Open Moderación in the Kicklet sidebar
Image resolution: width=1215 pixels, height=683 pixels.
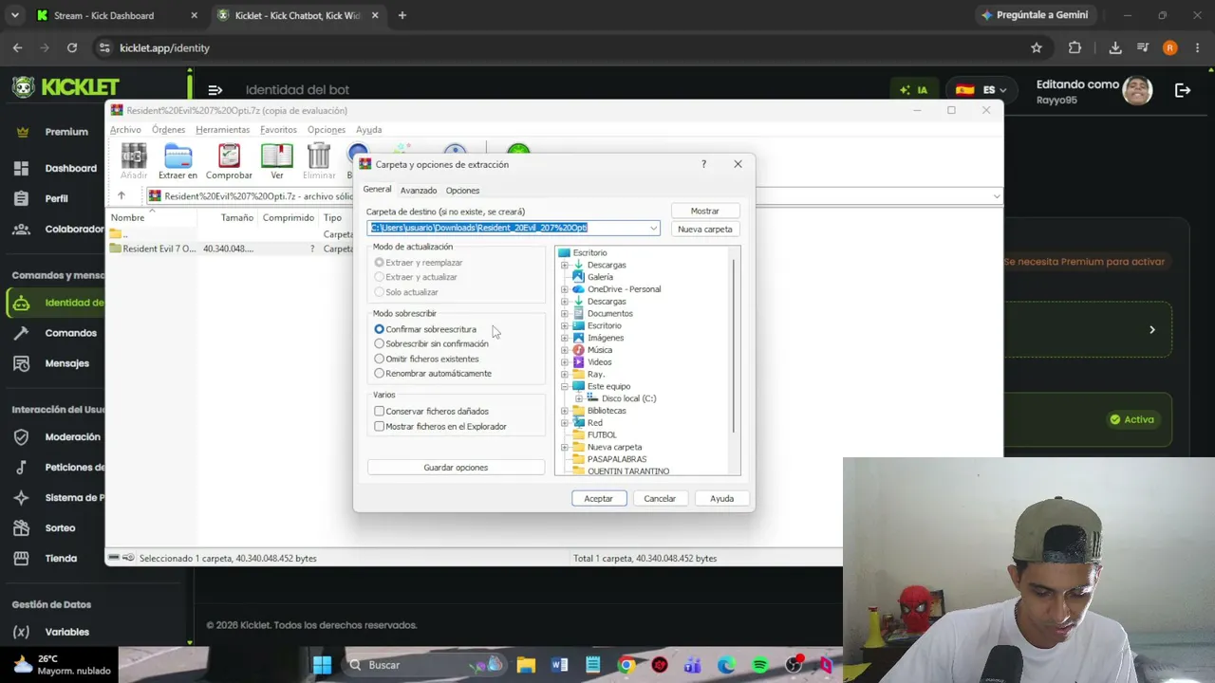click(73, 437)
